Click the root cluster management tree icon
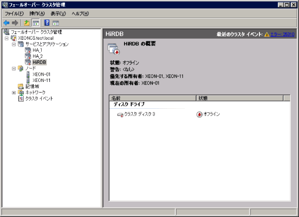Viewport: 299px width, 217px height. 7,32
